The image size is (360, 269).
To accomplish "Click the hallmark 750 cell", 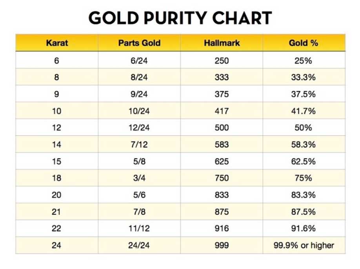I will 222,178.
